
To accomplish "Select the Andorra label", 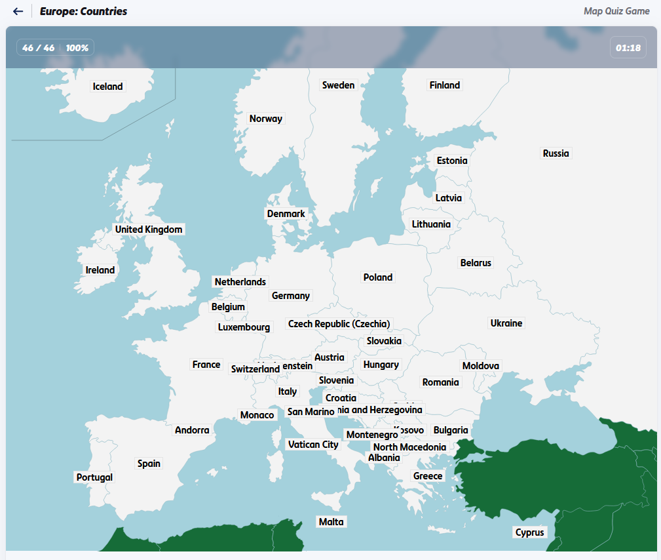I will tap(192, 430).
